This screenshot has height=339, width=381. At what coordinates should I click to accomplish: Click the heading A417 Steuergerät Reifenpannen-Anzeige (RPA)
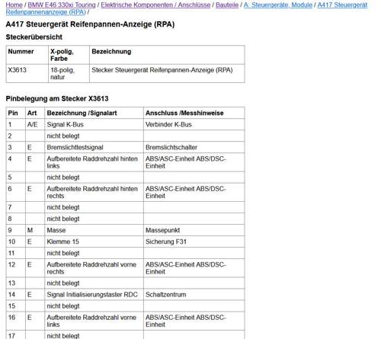90,24
